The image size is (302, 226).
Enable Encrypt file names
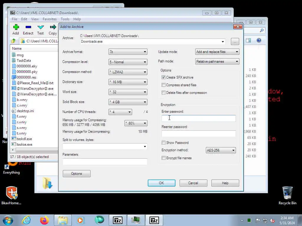tap(163, 158)
